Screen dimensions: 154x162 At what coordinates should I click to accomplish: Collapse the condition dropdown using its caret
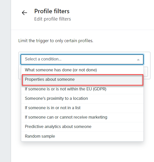[x=138, y=60]
